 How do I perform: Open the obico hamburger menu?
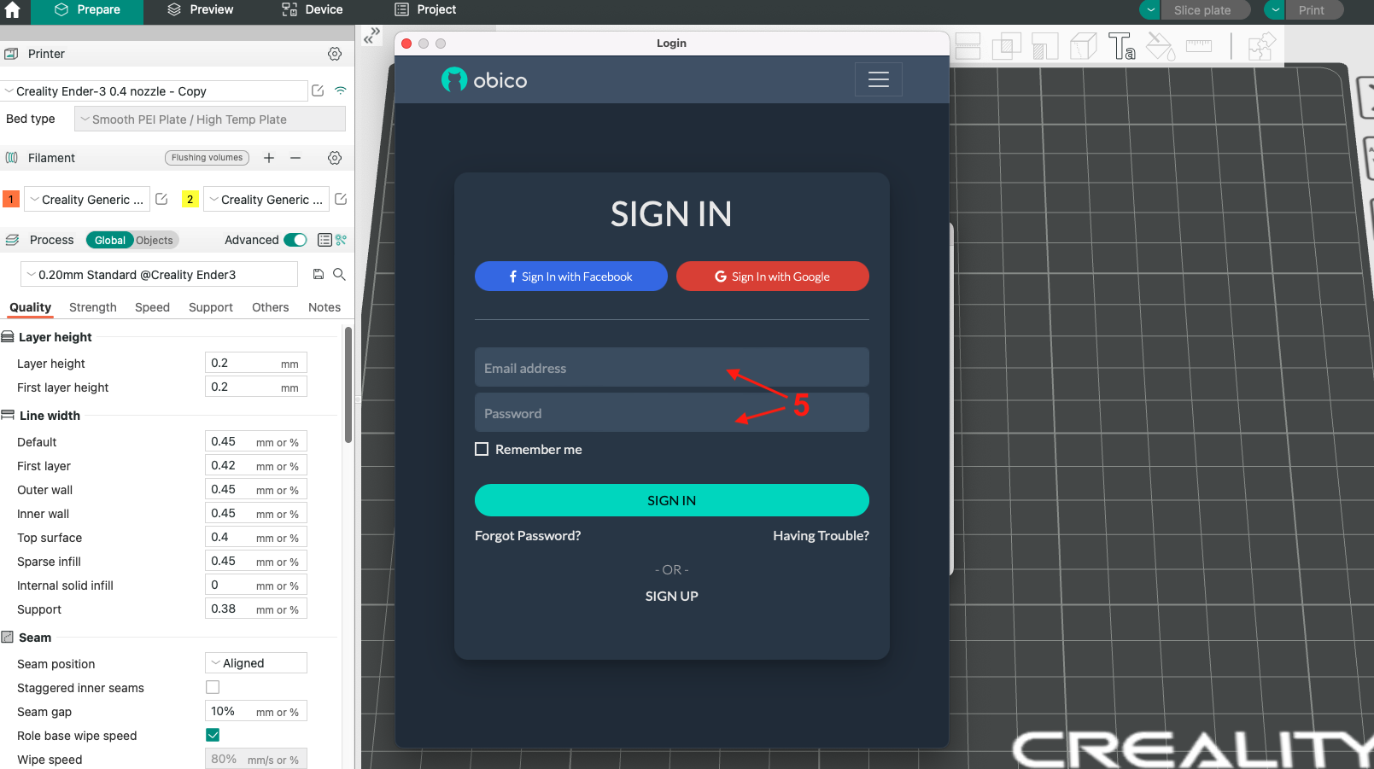879,79
